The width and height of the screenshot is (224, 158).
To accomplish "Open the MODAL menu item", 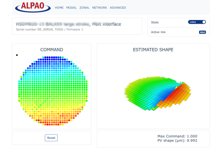I will tap(71, 8).
